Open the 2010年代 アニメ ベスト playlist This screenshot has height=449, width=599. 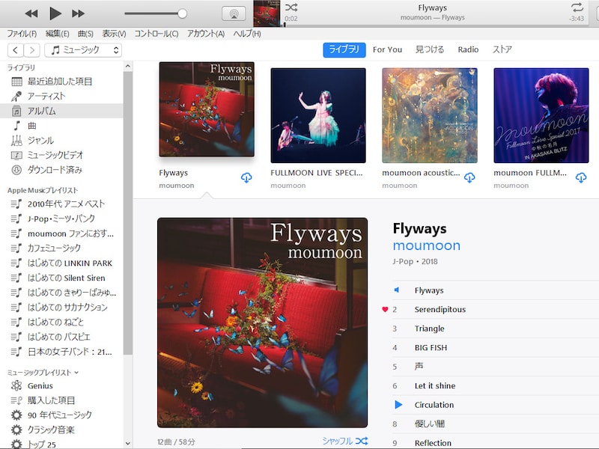coord(61,204)
